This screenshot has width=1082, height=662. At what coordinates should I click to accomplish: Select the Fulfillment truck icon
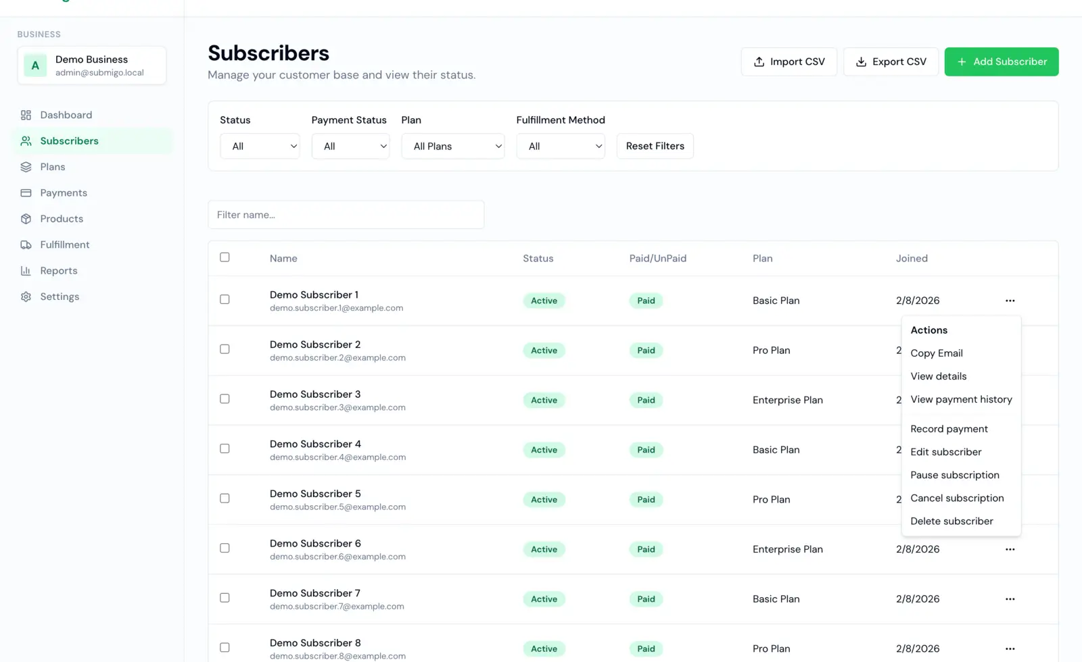coord(26,245)
